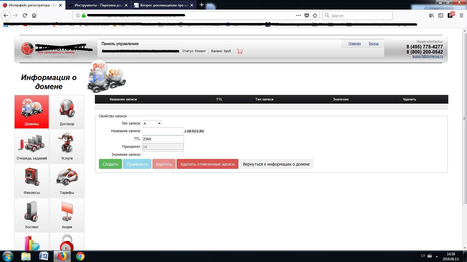Open the Домены section icon
Screen dimensions: 467x262
32,112
